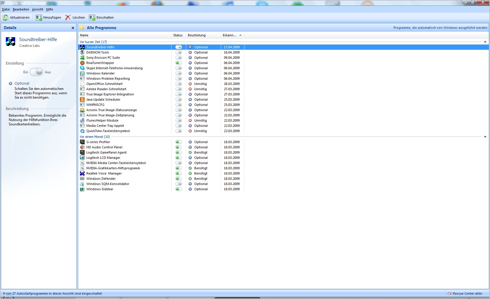Click the Hinzufügen add-program icon
490x299 pixels.
[39, 17]
